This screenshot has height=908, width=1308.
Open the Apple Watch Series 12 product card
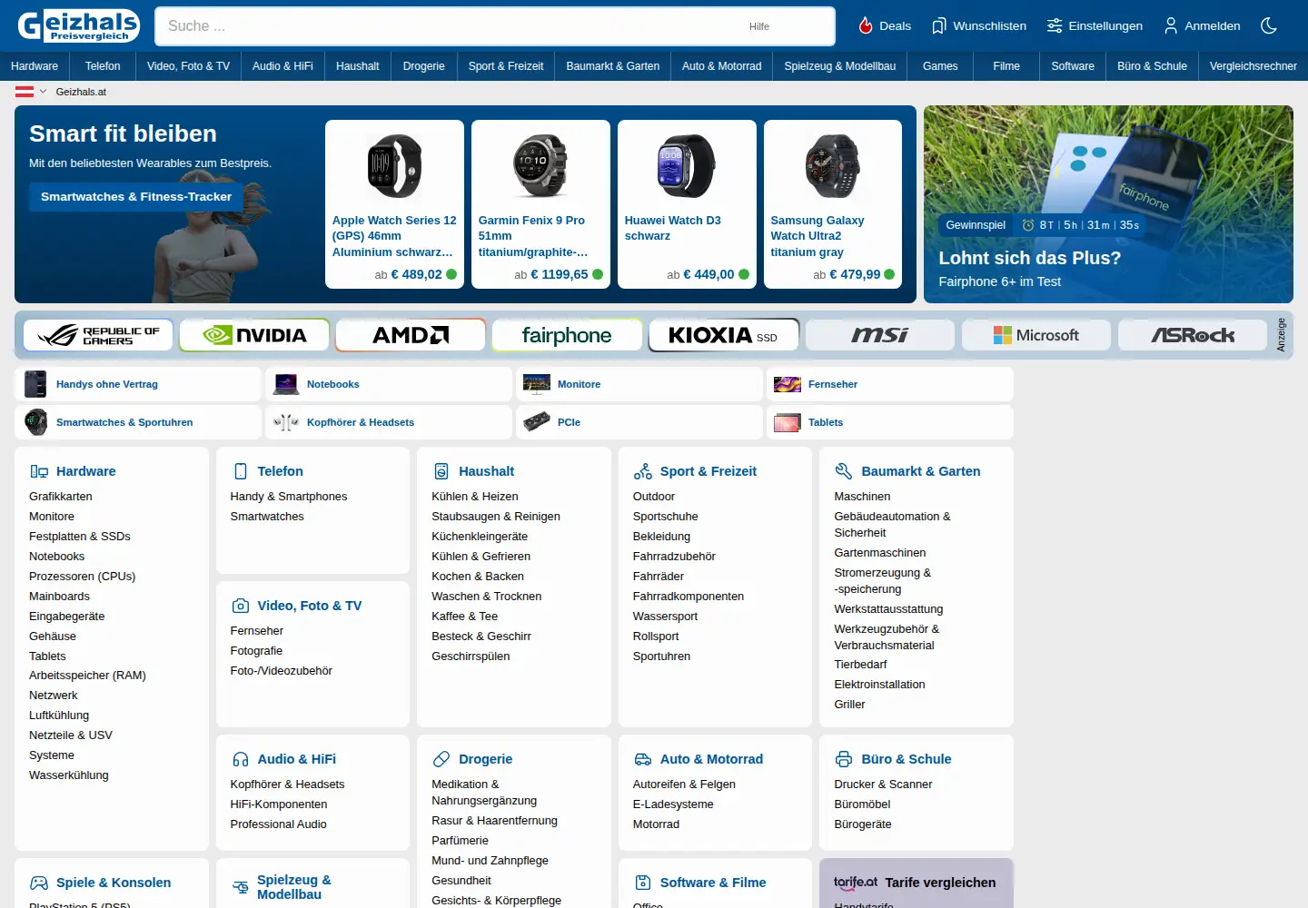click(394, 204)
